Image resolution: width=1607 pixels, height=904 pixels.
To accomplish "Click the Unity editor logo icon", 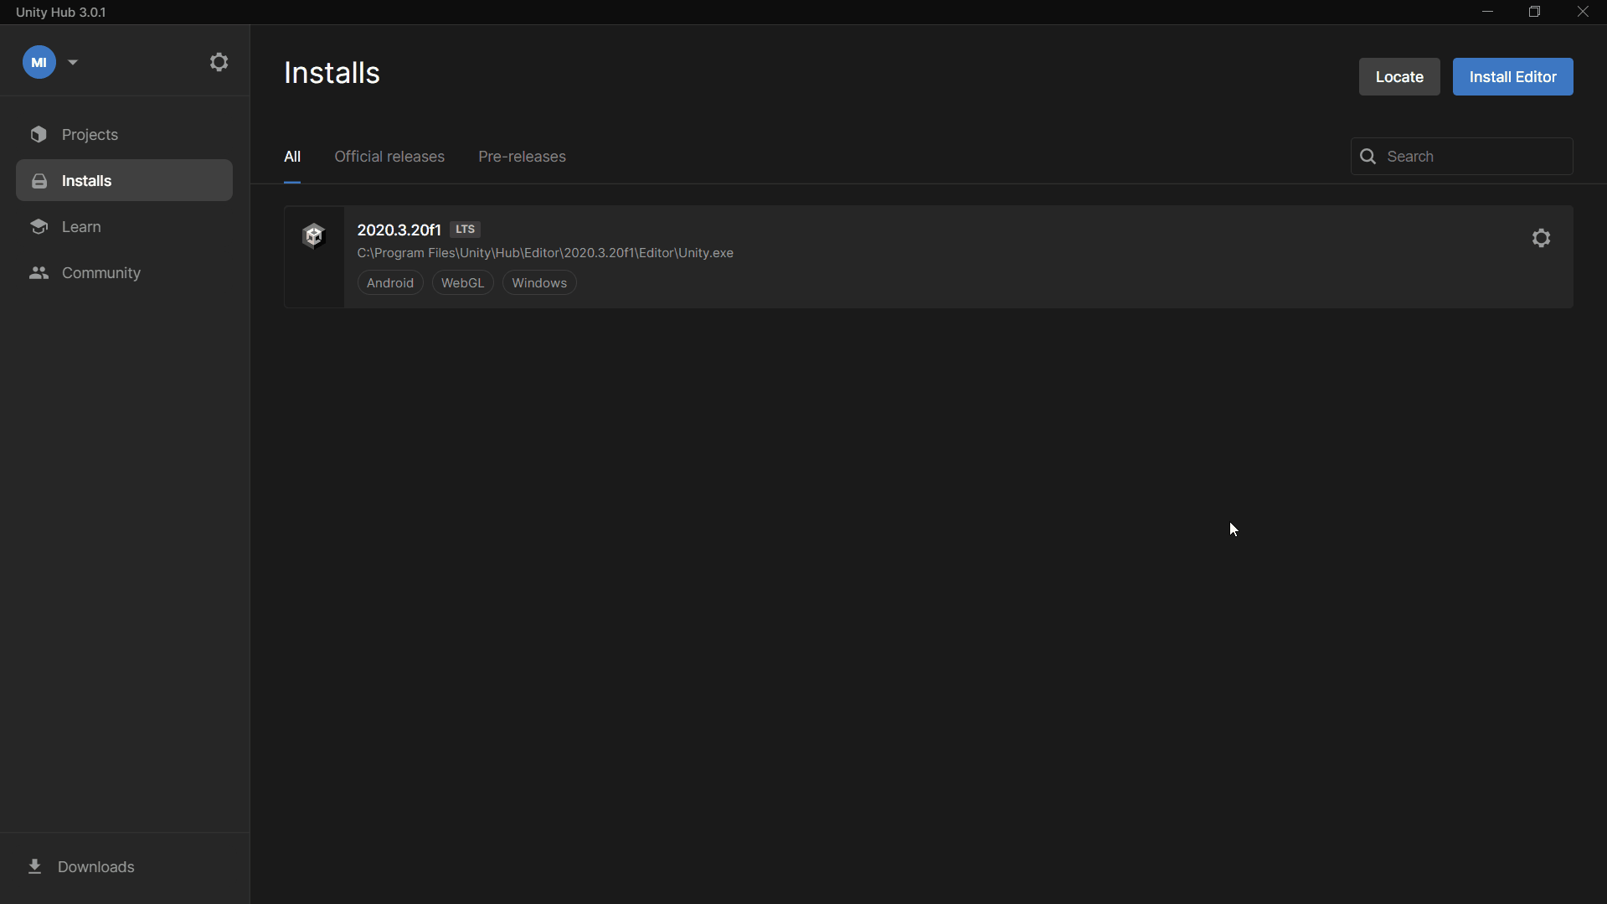I will coord(314,236).
